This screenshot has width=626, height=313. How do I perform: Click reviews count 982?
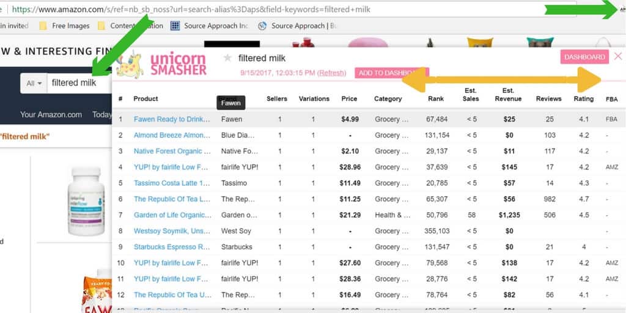tap(550, 199)
